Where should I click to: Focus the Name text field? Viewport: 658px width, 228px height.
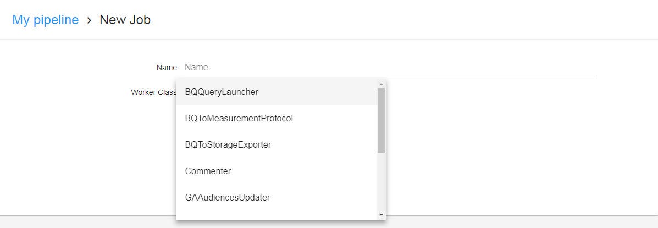click(391, 68)
